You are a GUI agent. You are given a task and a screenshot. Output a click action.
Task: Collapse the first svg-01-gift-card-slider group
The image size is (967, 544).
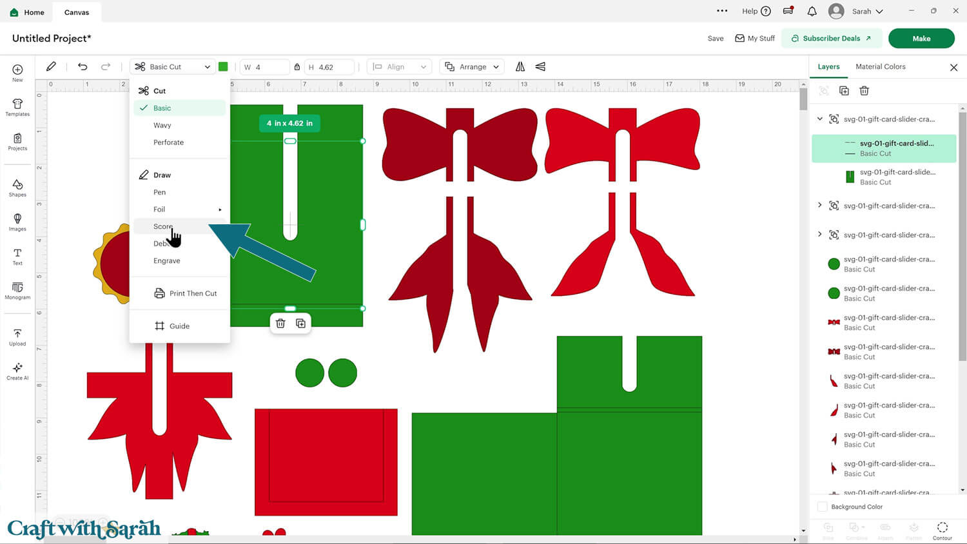click(820, 119)
